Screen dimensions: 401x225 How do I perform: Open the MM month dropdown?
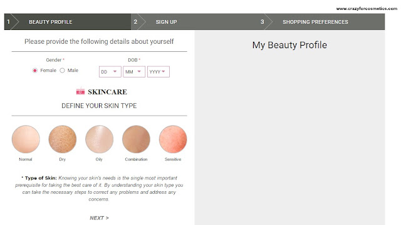[134, 72]
